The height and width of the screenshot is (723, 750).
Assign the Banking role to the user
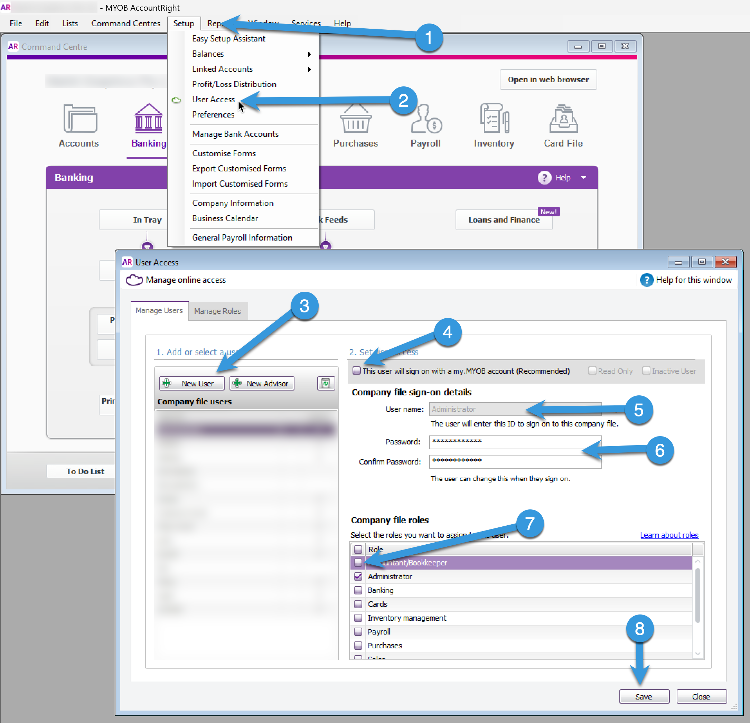pos(358,590)
